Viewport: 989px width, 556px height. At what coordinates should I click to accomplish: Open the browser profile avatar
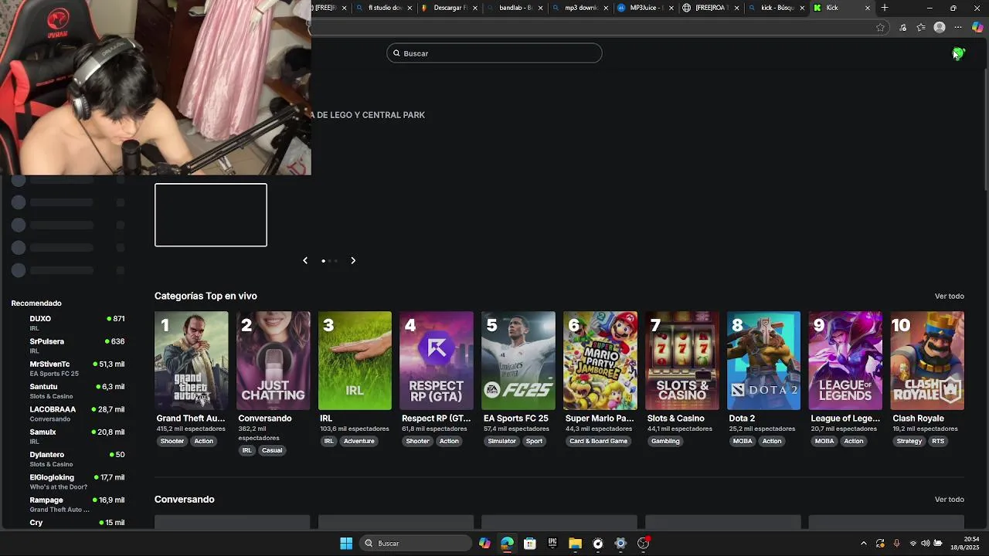pyautogui.click(x=940, y=28)
